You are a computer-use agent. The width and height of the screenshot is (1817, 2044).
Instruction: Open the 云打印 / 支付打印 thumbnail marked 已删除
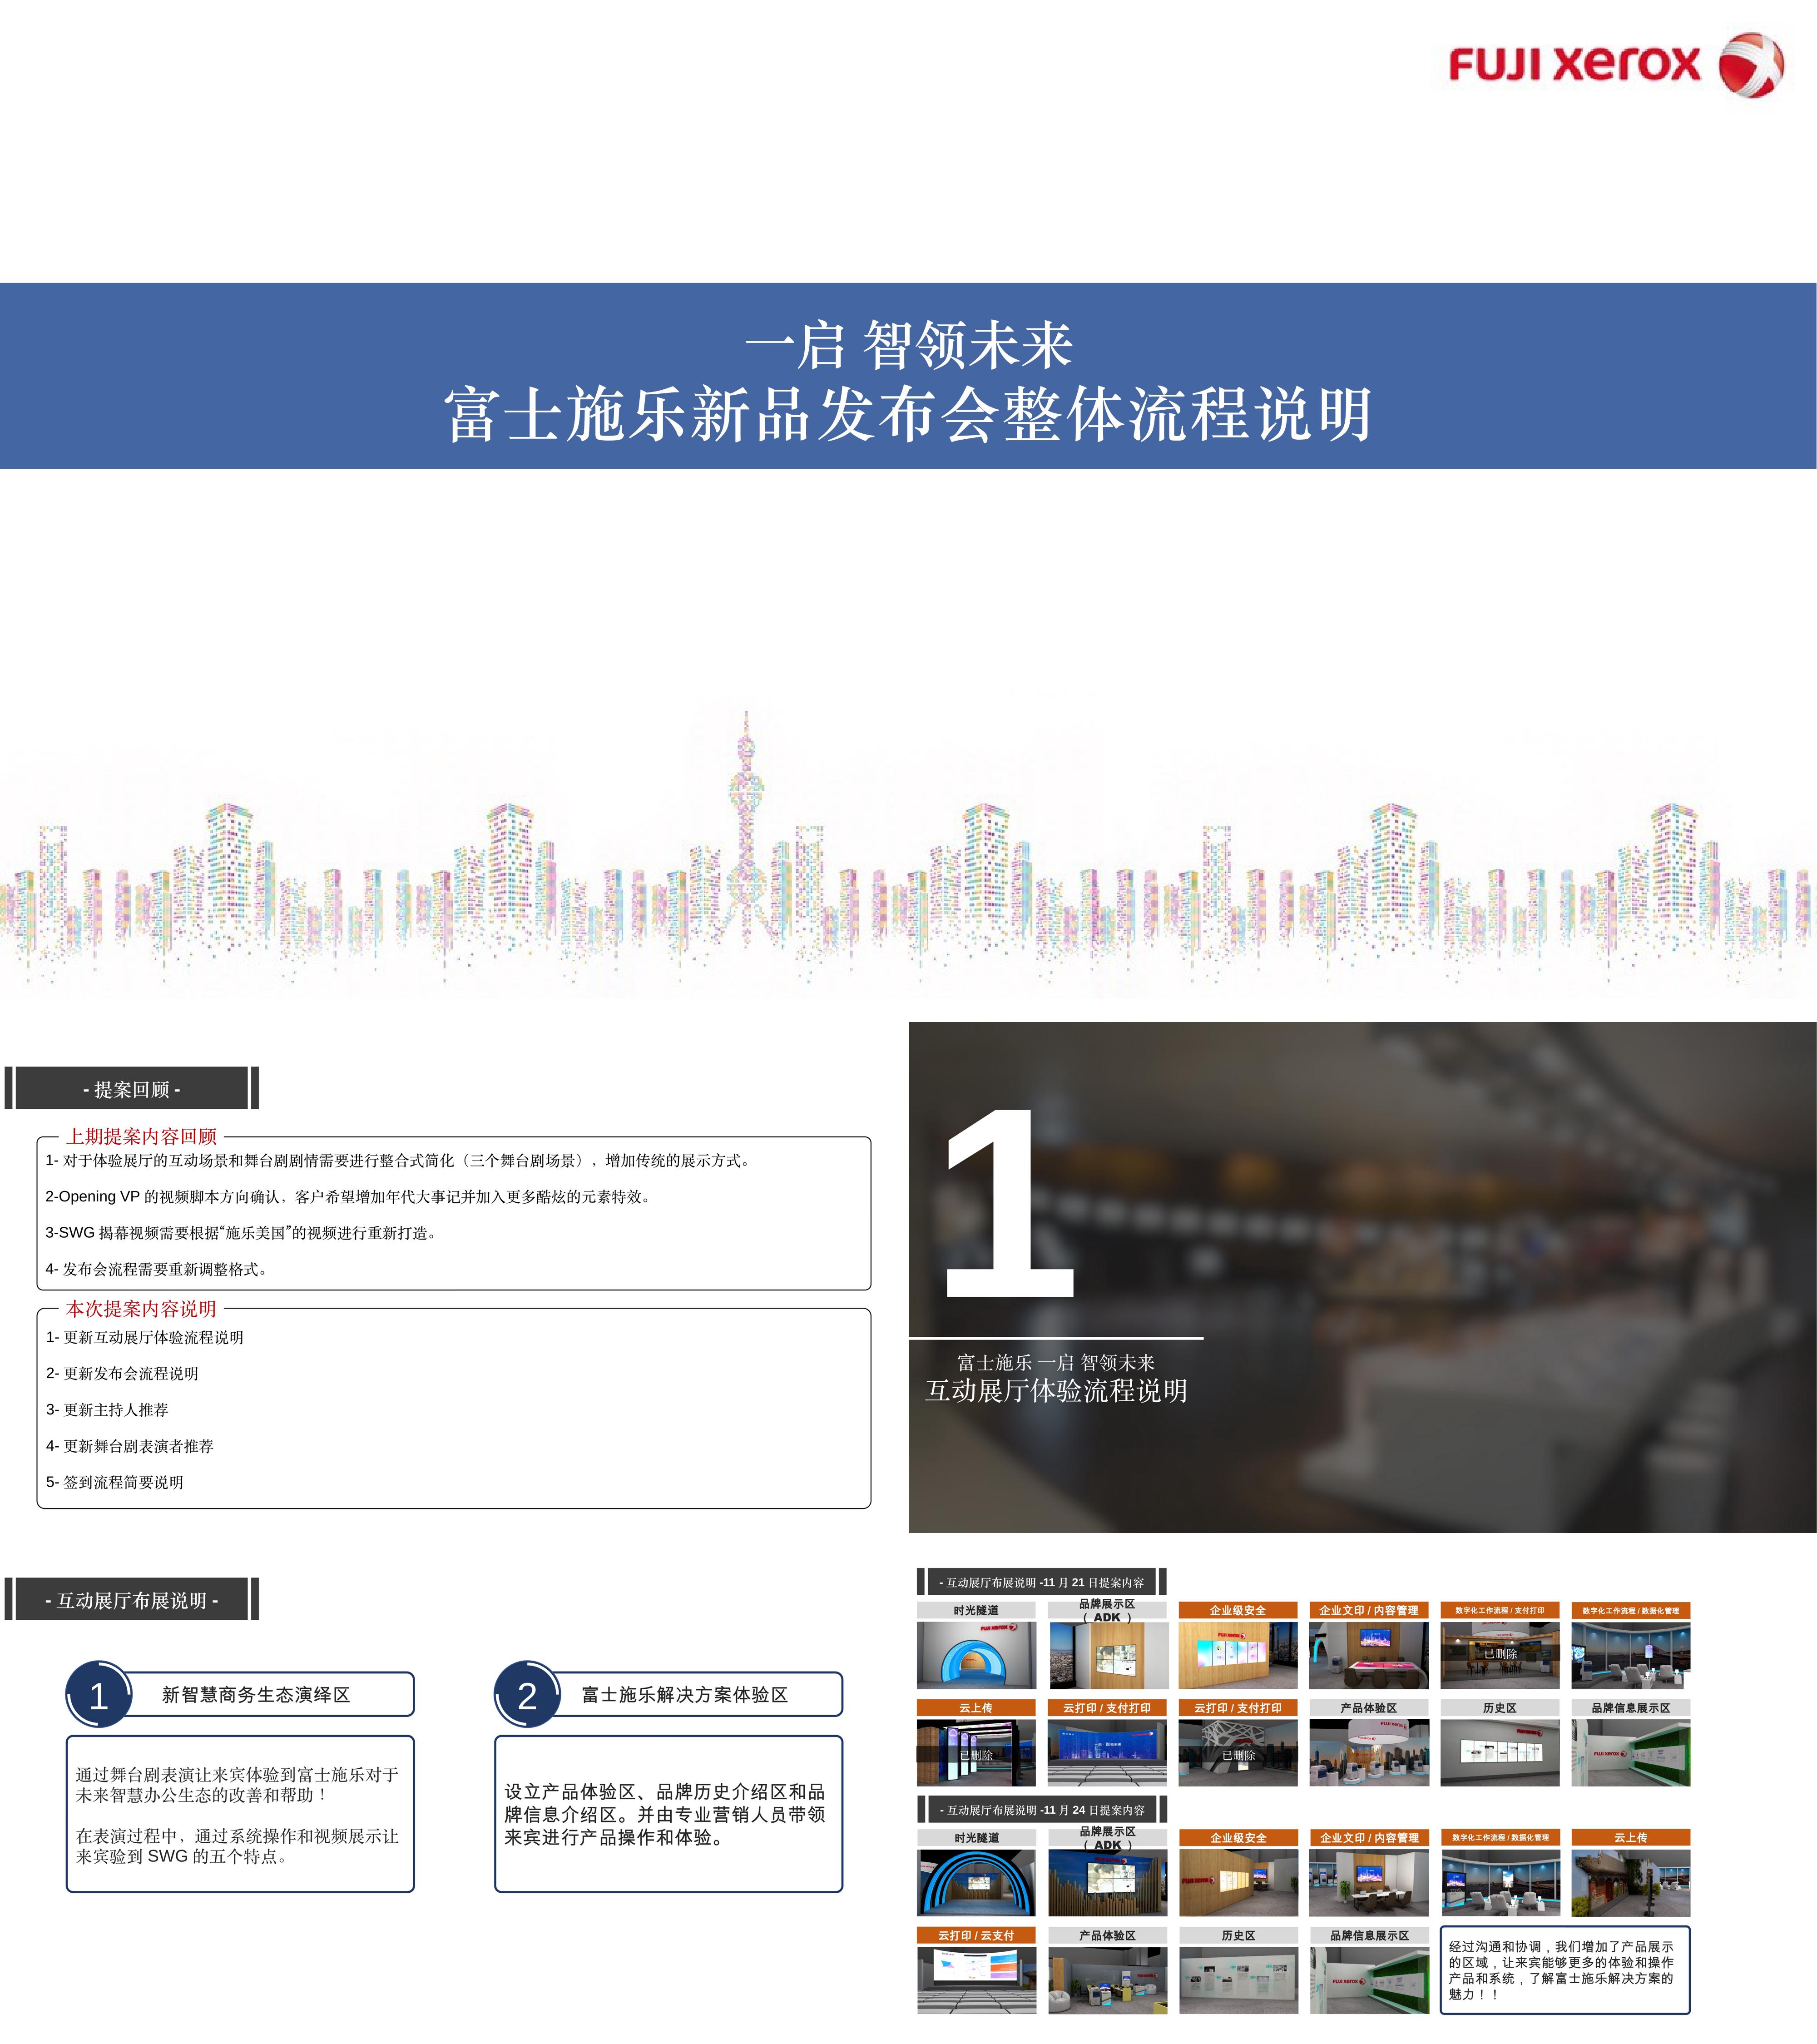(1238, 1753)
